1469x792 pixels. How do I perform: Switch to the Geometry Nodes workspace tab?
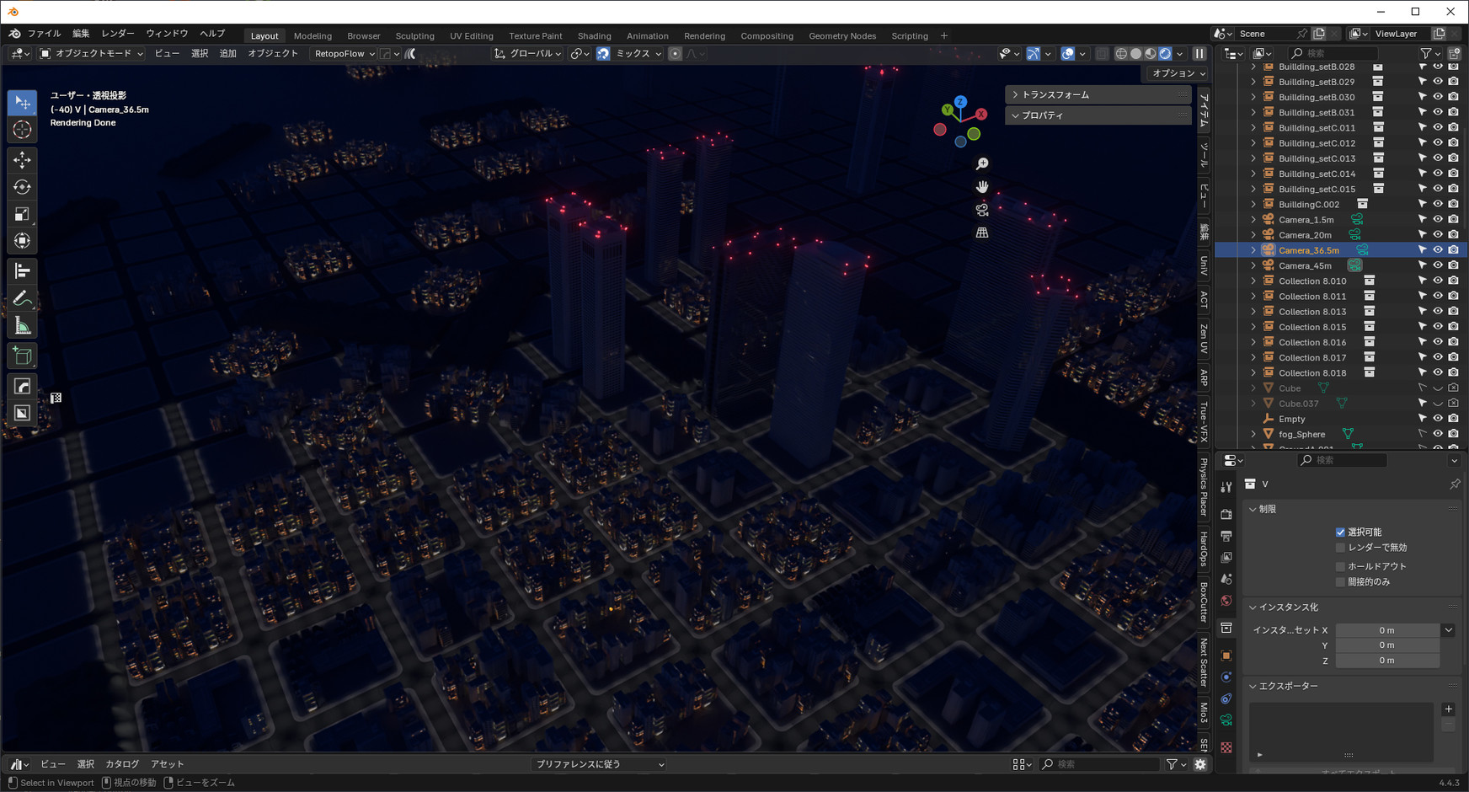pyautogui.click(x=842, y=36)
